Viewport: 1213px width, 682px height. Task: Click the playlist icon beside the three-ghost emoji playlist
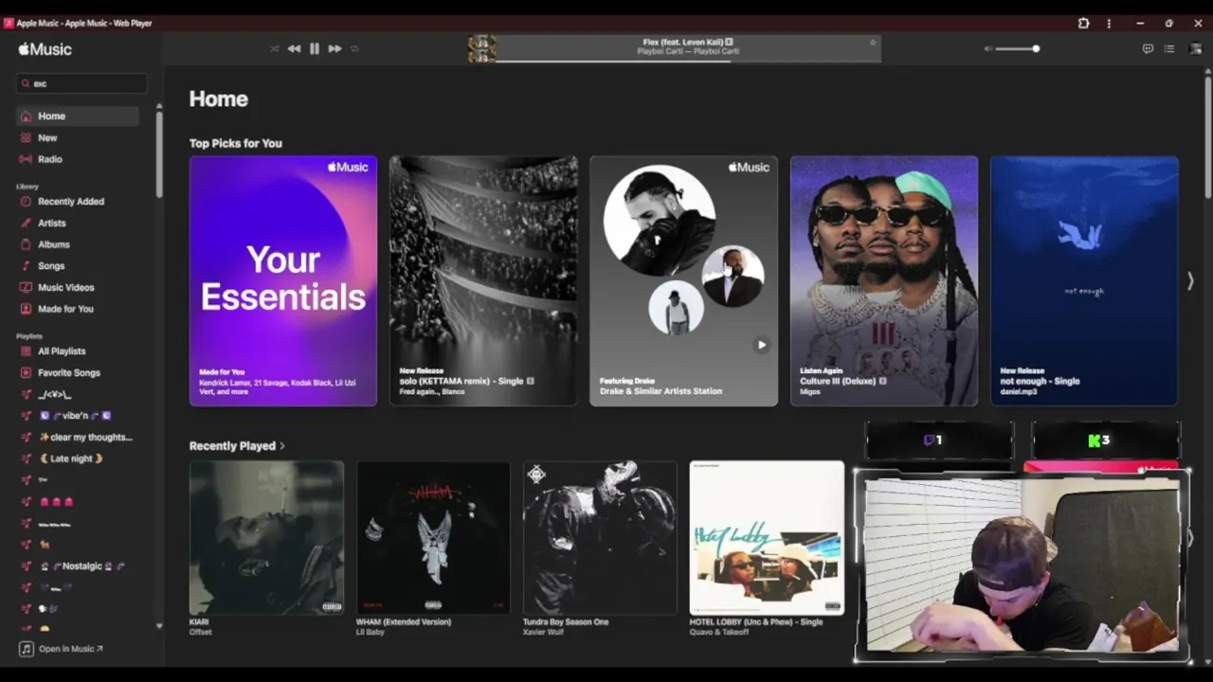27,502
